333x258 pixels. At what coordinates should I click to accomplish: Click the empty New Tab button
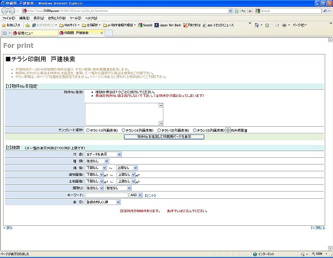(x=109, y=33)
